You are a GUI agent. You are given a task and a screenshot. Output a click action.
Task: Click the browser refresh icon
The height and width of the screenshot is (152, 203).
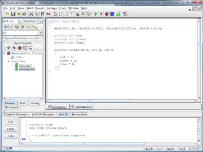coord(22,27)
